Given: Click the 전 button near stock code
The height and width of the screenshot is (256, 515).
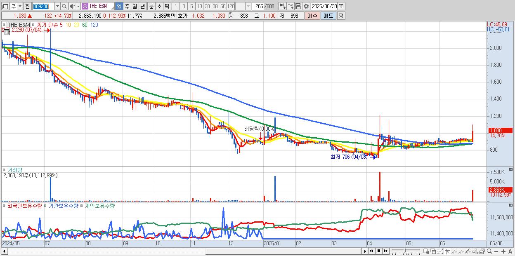Looking at the screenshot, I should 27,6.
